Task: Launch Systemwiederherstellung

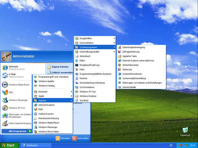Action: (141, 78)
